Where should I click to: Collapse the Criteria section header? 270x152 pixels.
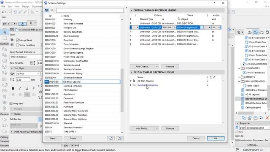click(132, 10)
